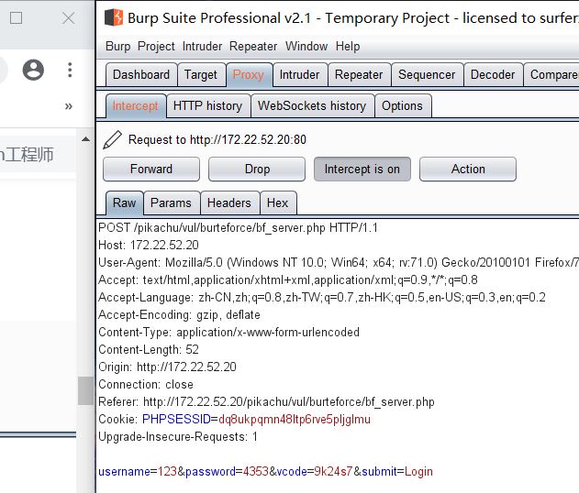Click the browser vertical scrollbar thumb
This screenshot has height=493, width=579.
pos(85,390)
